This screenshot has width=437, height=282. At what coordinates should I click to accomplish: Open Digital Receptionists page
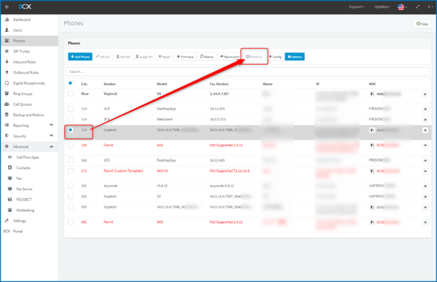(29, 83)
